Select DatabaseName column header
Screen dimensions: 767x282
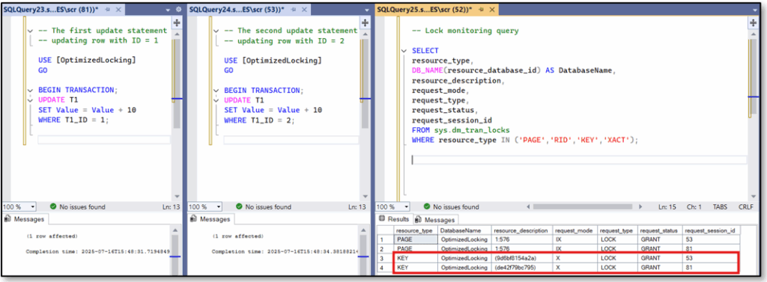coord(464,230)
